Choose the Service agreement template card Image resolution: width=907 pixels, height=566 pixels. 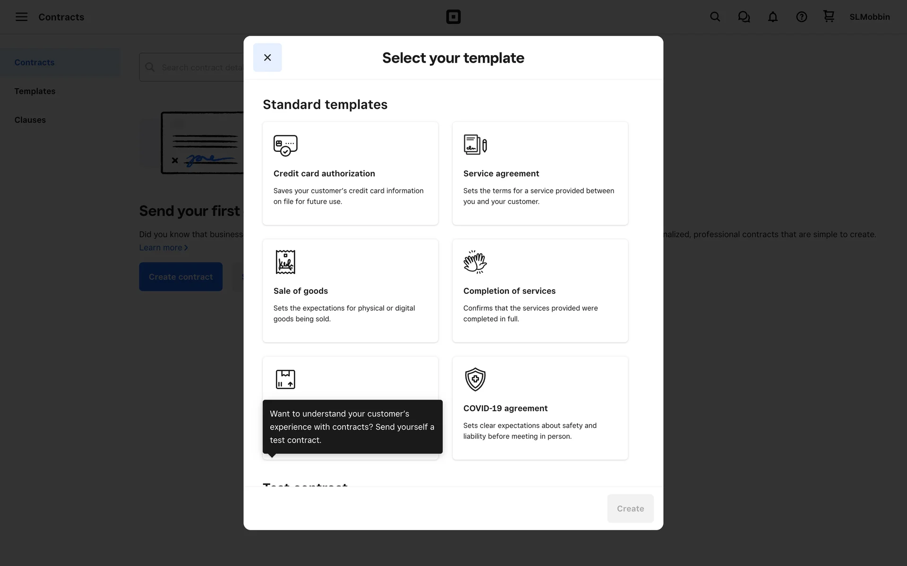click(540, 173)
